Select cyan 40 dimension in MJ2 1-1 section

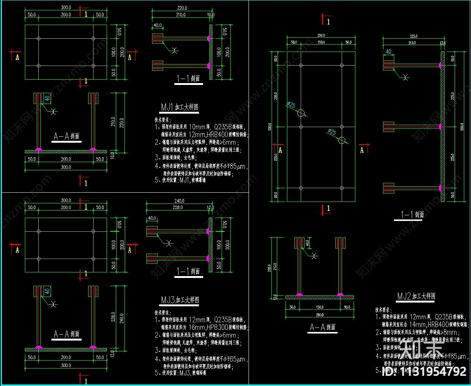coord(388,52)
